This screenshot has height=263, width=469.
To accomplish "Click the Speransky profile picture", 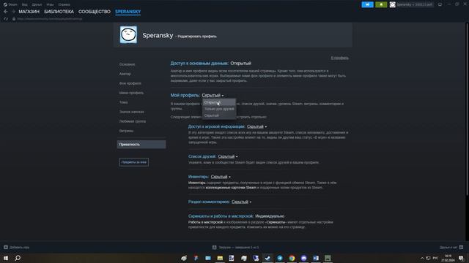I will [x=128, y=34].
